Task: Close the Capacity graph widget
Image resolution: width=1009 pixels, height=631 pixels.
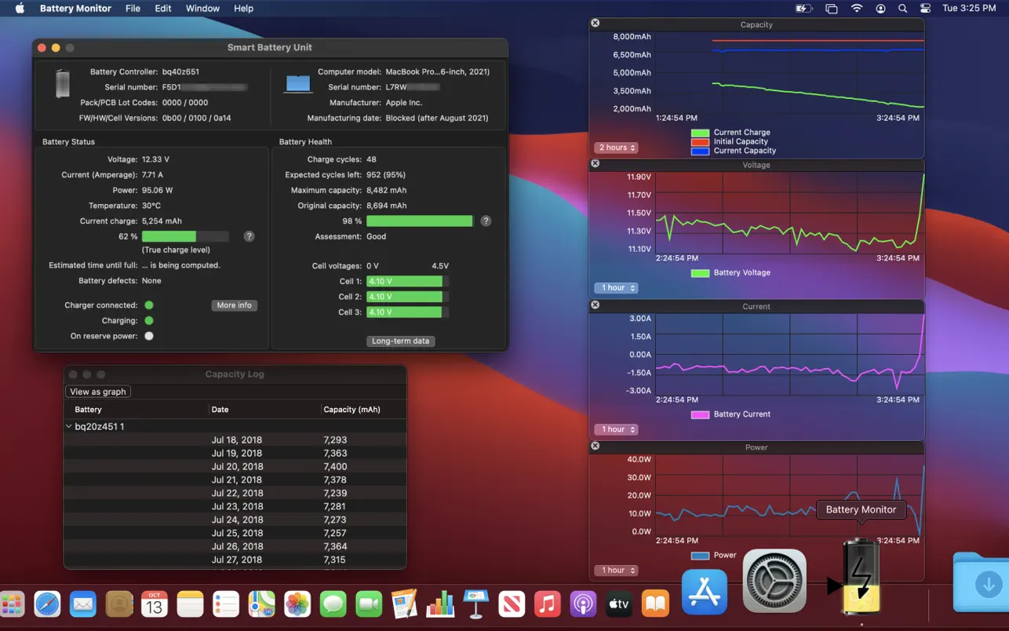Action: pos(595,24)
